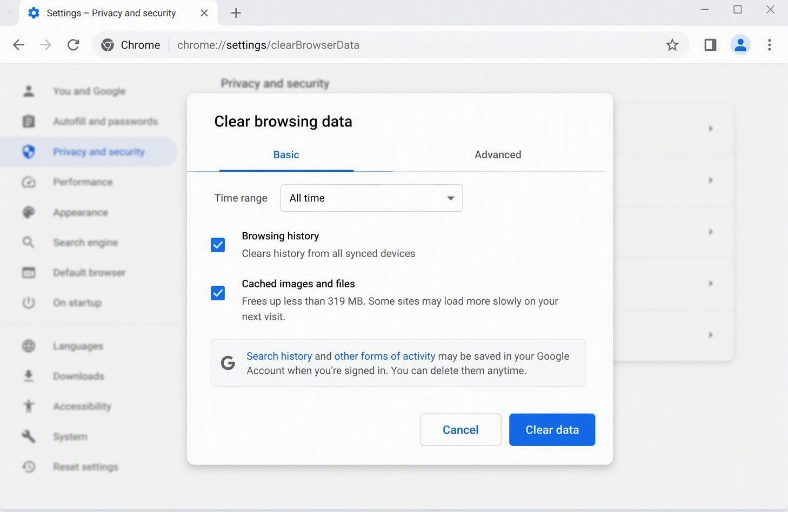Screen dimensions: 788x512
Task: Open Downloads settings
Action: [x=78, y=376]
